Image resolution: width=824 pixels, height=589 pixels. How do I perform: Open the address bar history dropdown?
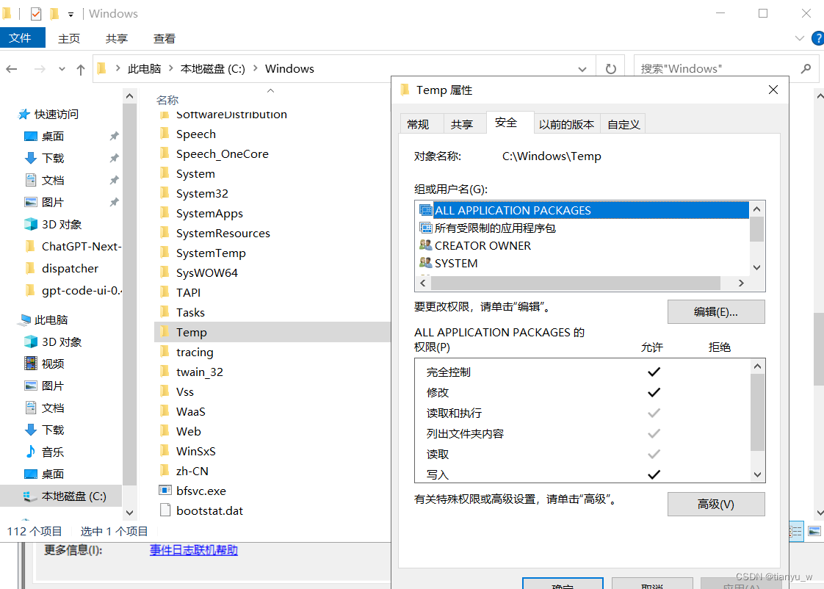(x=582, y=68)
